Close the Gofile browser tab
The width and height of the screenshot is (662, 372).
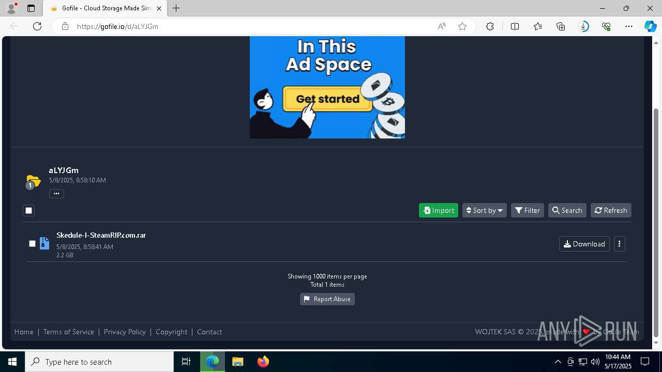tap(159, 8)
